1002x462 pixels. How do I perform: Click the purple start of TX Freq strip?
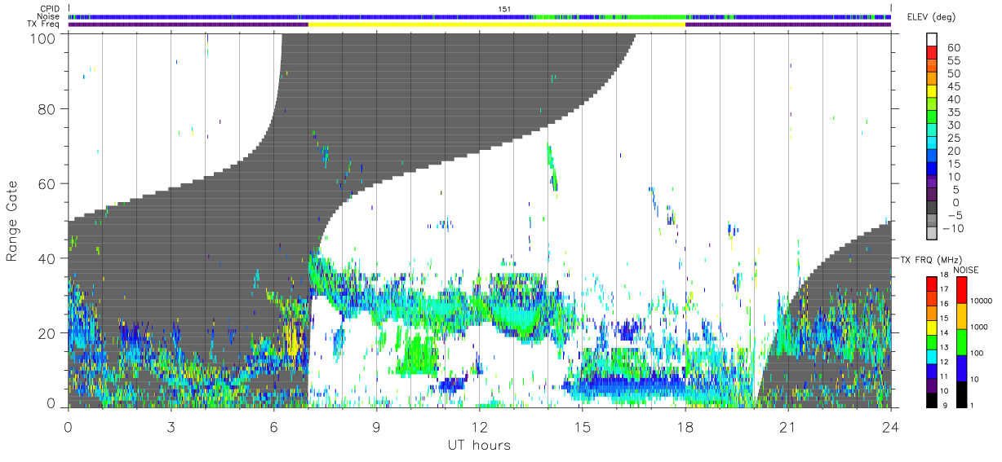point(188,24)
